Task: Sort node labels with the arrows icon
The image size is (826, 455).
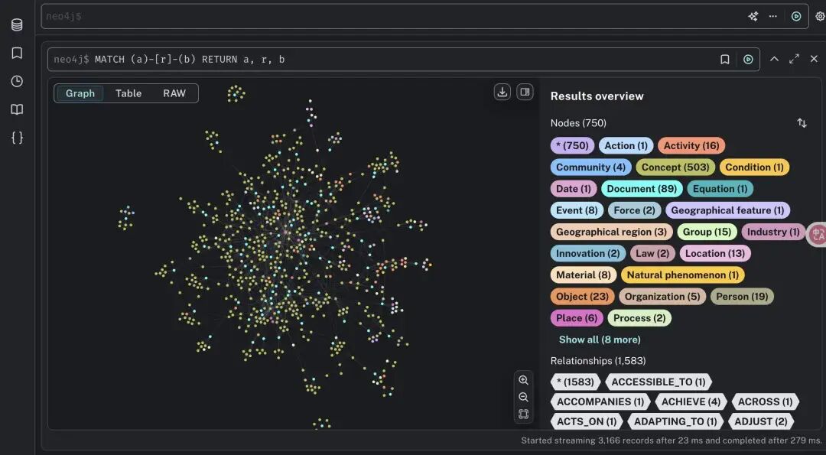Action: [802, 122]
